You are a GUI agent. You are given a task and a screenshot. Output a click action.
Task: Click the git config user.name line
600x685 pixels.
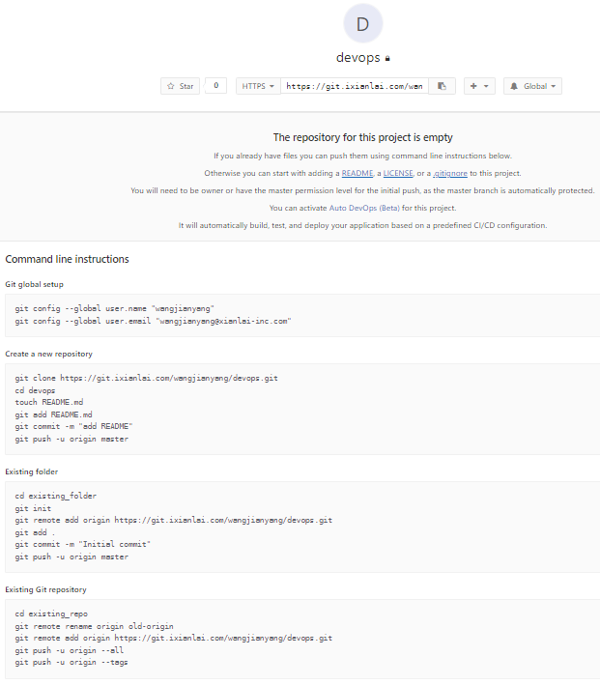[x=115, y=308]
